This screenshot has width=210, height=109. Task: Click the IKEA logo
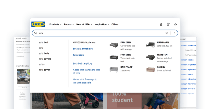coord(38,24)
